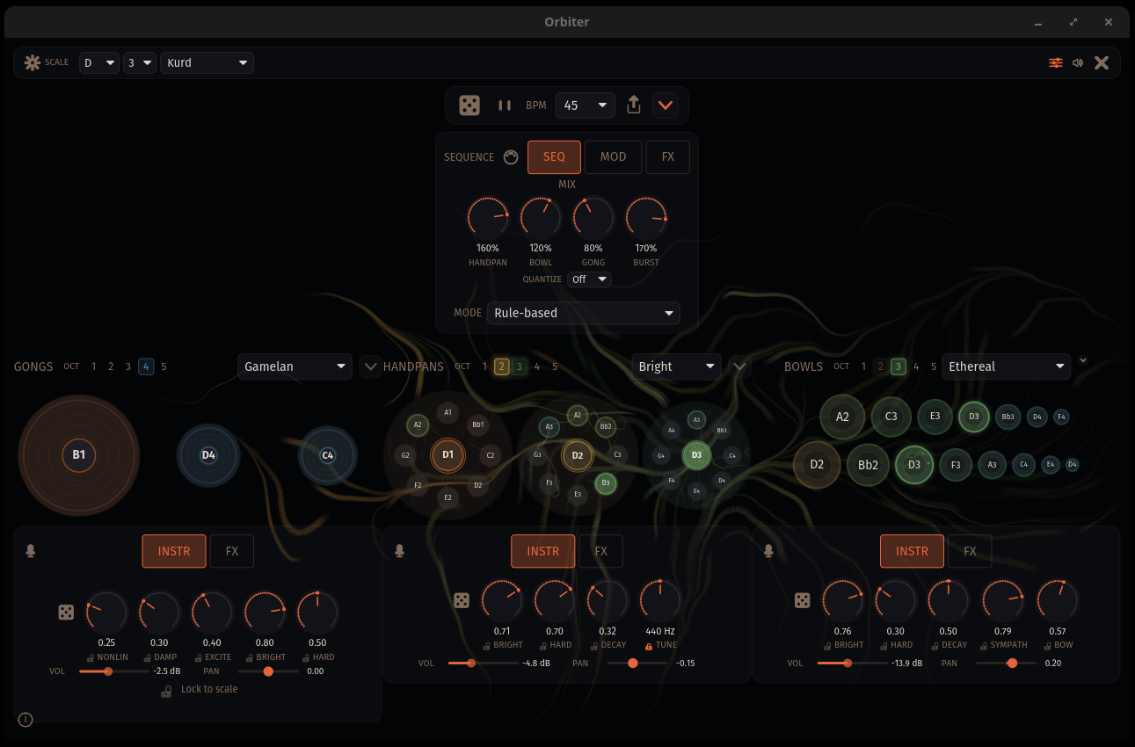
Task: Switch to the MOD tab
Action: pyautogui.click(x=613, y=156)
